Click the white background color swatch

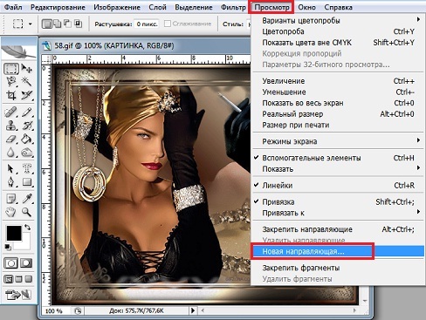tap(25, 244)
